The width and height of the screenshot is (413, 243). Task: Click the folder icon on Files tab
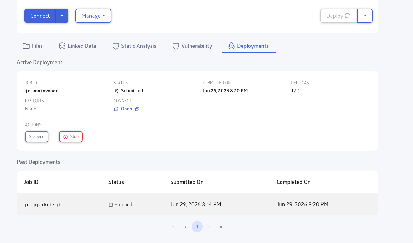[x=26, y=46]
